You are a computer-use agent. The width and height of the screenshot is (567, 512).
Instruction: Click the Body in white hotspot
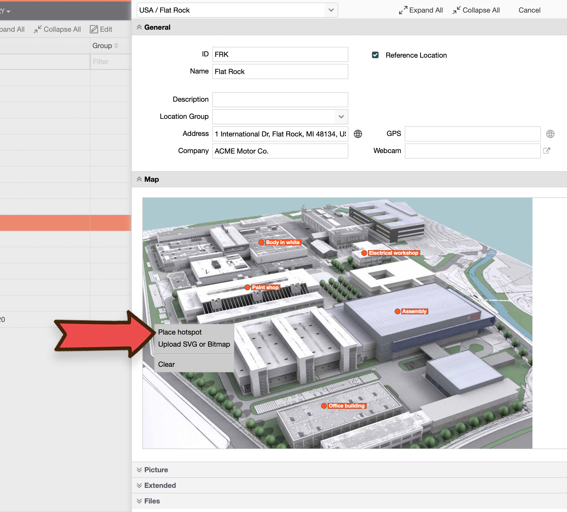point(280,242)
